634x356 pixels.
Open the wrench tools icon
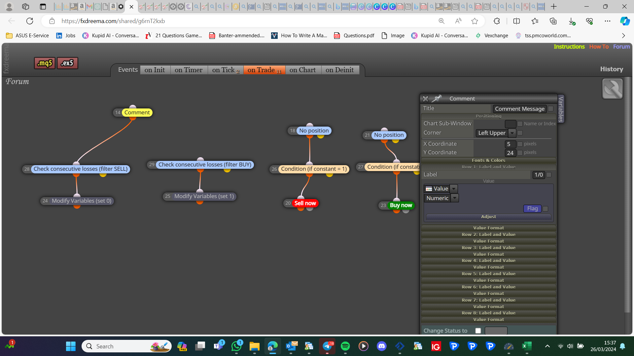(x=612, y=89)
